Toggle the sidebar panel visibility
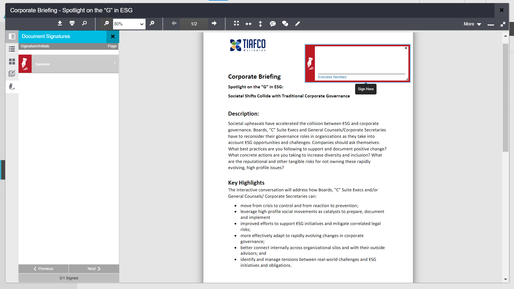This screenshot has height=289, width=514. pyautogui.click(x=12, y=36)
